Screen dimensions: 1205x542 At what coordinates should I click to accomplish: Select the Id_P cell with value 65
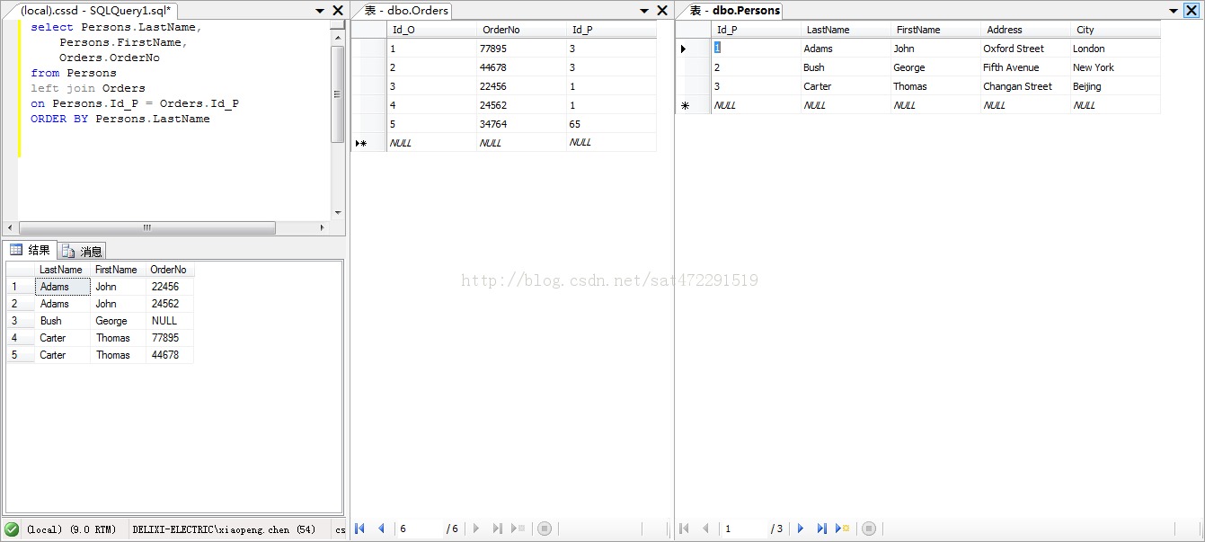[x=611, y=124]
